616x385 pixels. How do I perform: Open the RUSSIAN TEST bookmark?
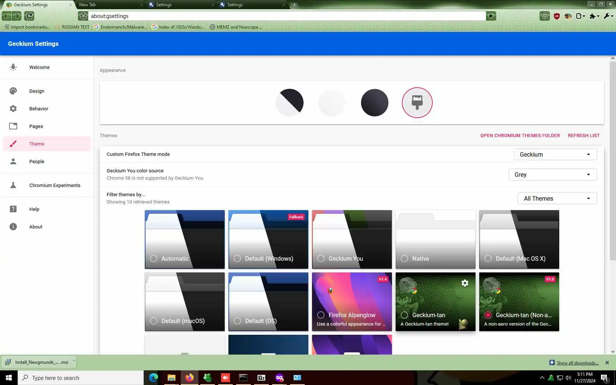point(73,27)
